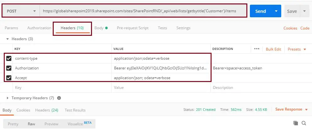
Task: Click the Cookies link
Action: click(290, 28)
